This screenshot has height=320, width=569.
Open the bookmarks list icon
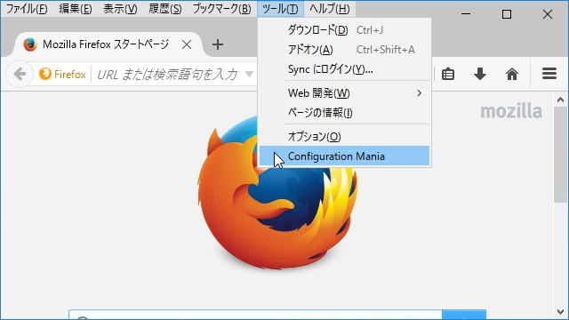click(x=448, y=74)
